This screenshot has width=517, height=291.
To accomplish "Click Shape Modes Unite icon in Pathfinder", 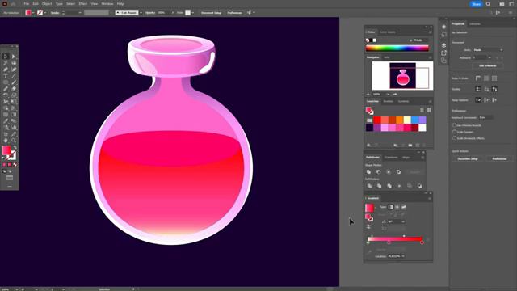I will point(368,172).
